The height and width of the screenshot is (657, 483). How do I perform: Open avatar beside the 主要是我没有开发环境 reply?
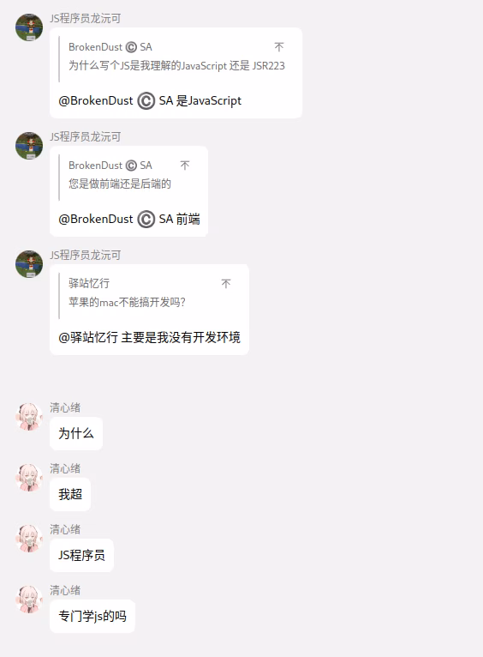tap(29, 264)
